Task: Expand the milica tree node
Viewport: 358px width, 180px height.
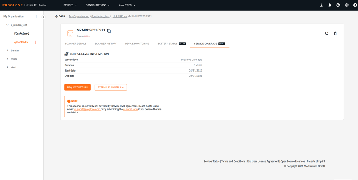Action: [8, 59]
